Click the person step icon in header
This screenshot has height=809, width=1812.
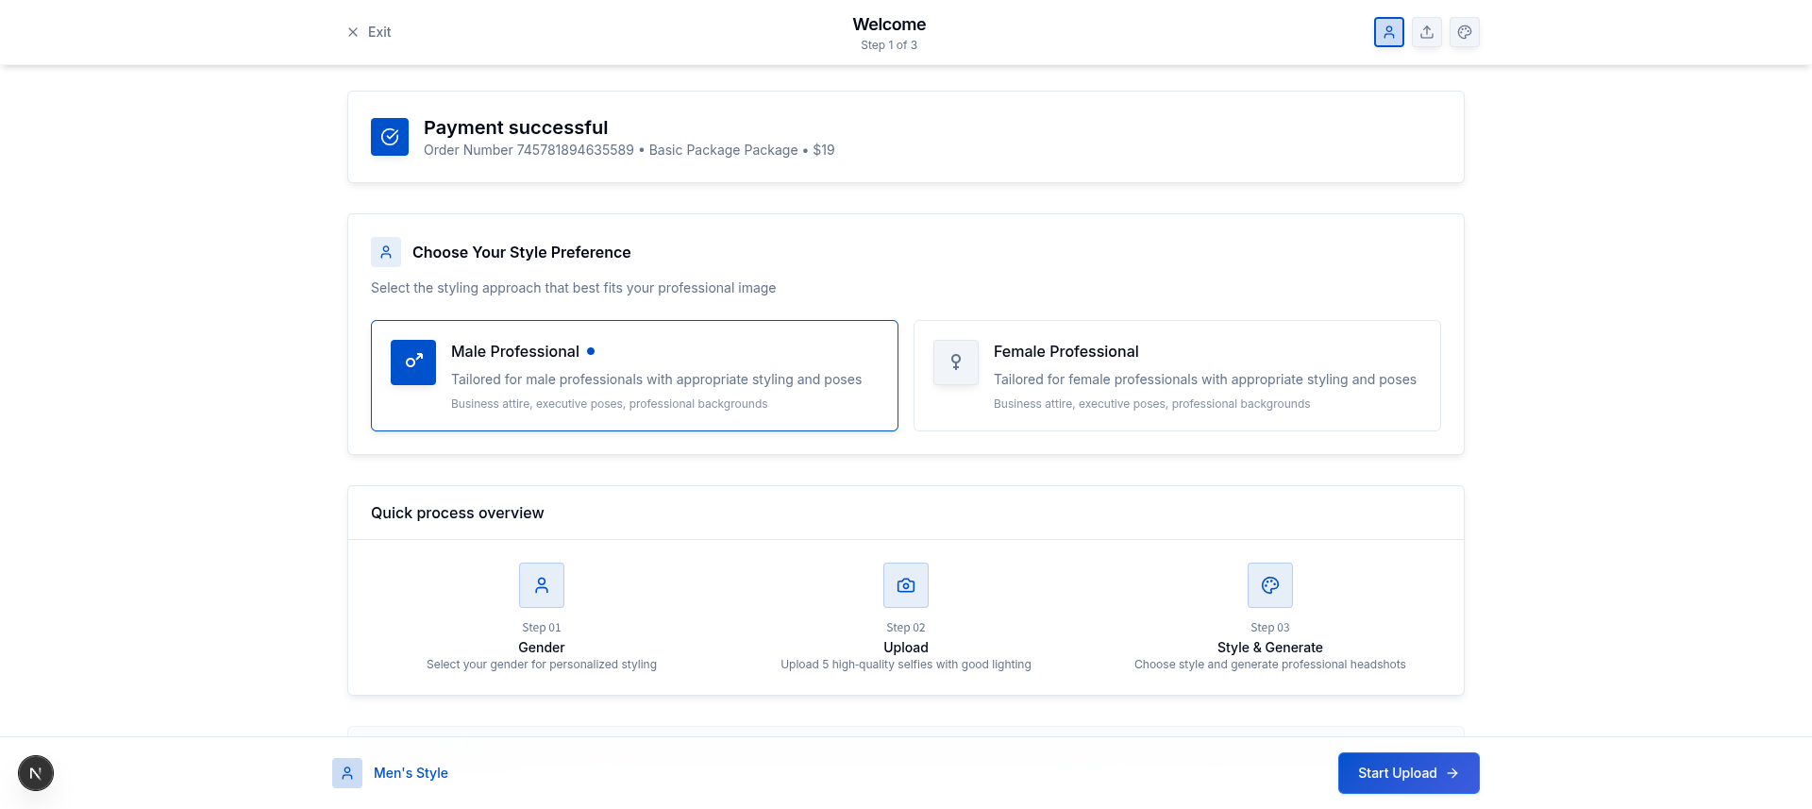(x=1388, y=32)
